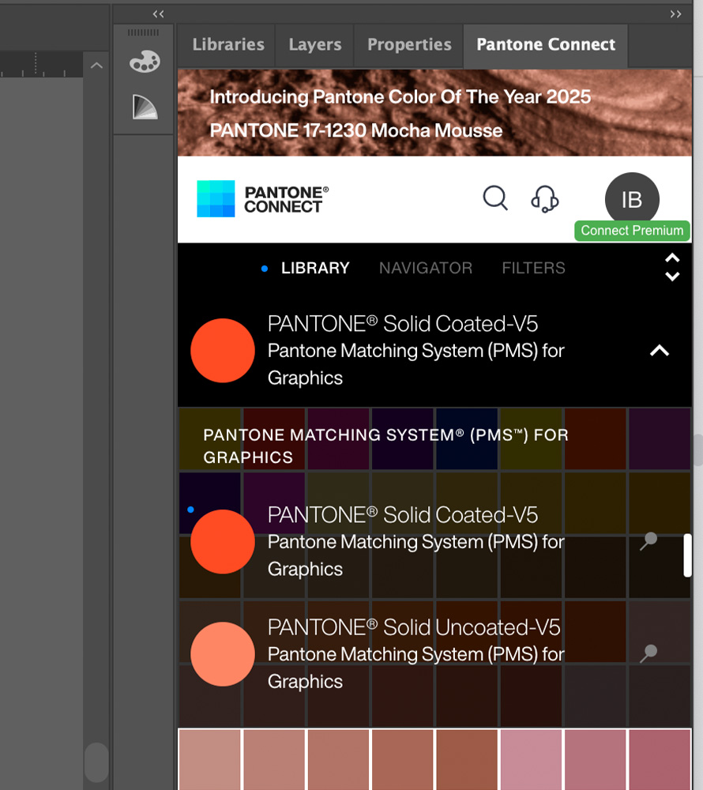Screen dimensions: 703x790
Task: Open the NAVIGATOR section tab
Action: [x=426, y=268]
